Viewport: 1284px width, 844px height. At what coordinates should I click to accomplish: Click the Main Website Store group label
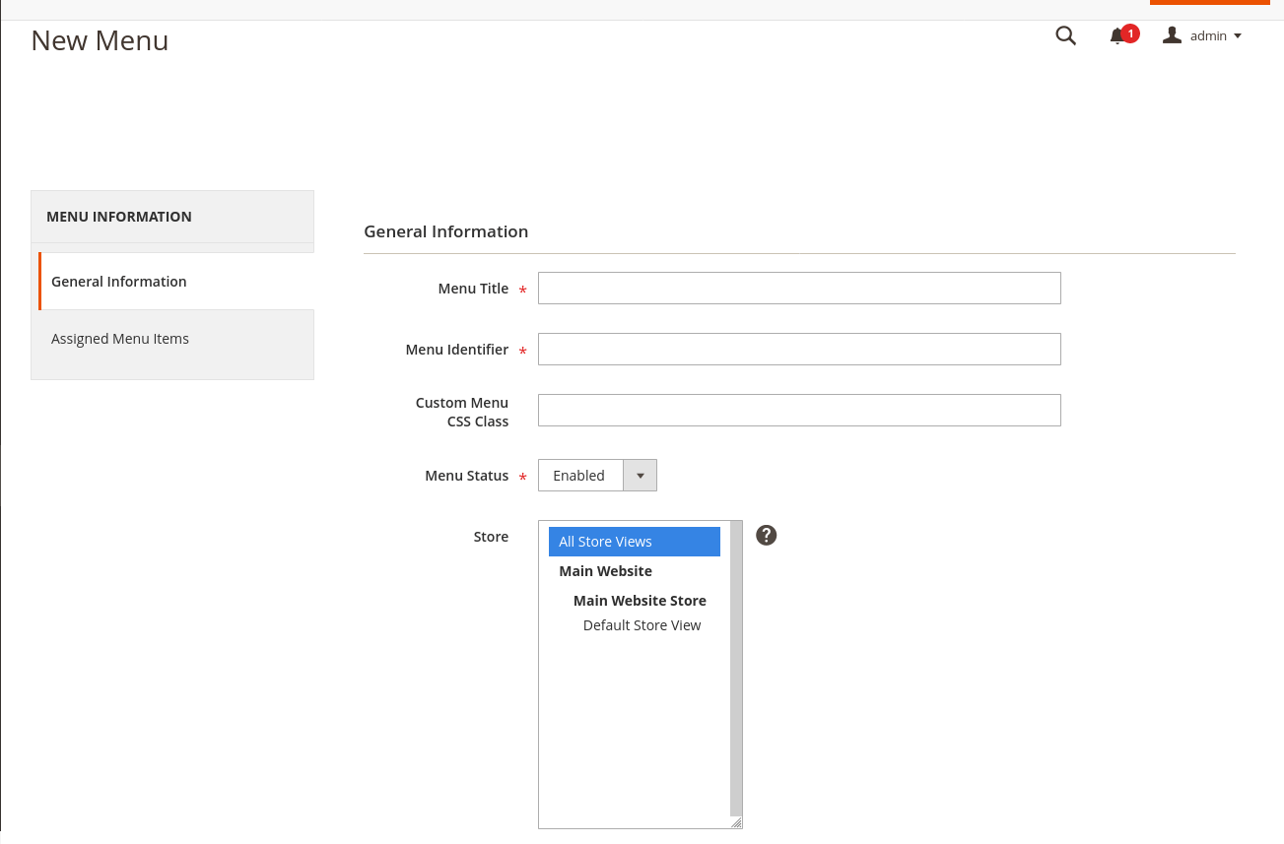coord(640,601)
